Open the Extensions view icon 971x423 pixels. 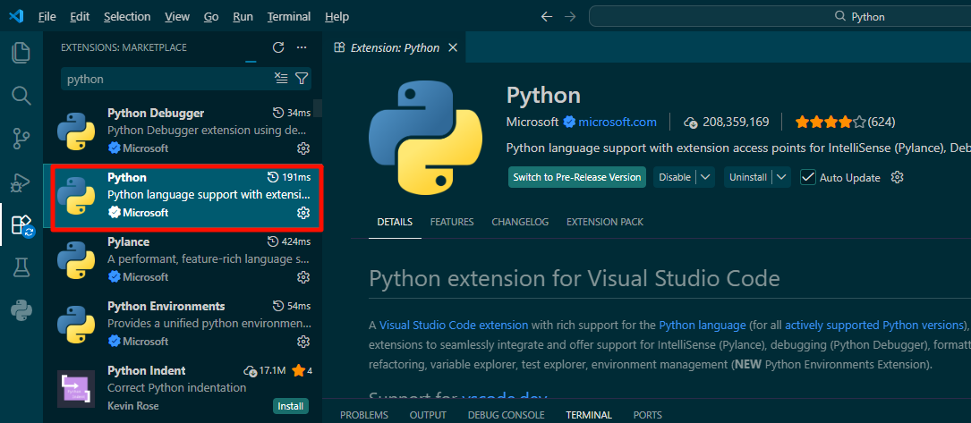point(22,225)
